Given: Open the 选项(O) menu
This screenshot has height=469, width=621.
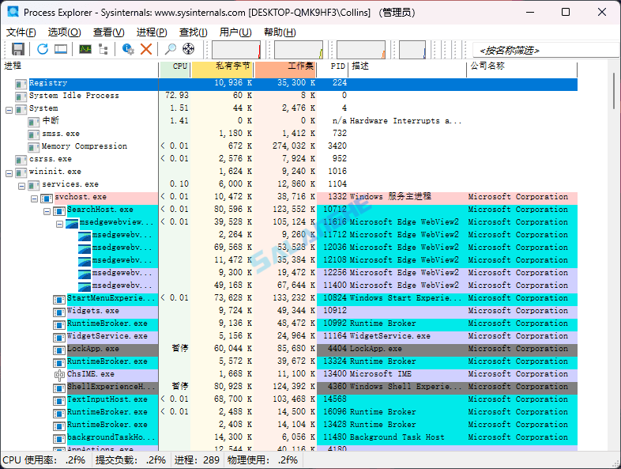Looking at the screenshot, I should [x=65, y=32].
